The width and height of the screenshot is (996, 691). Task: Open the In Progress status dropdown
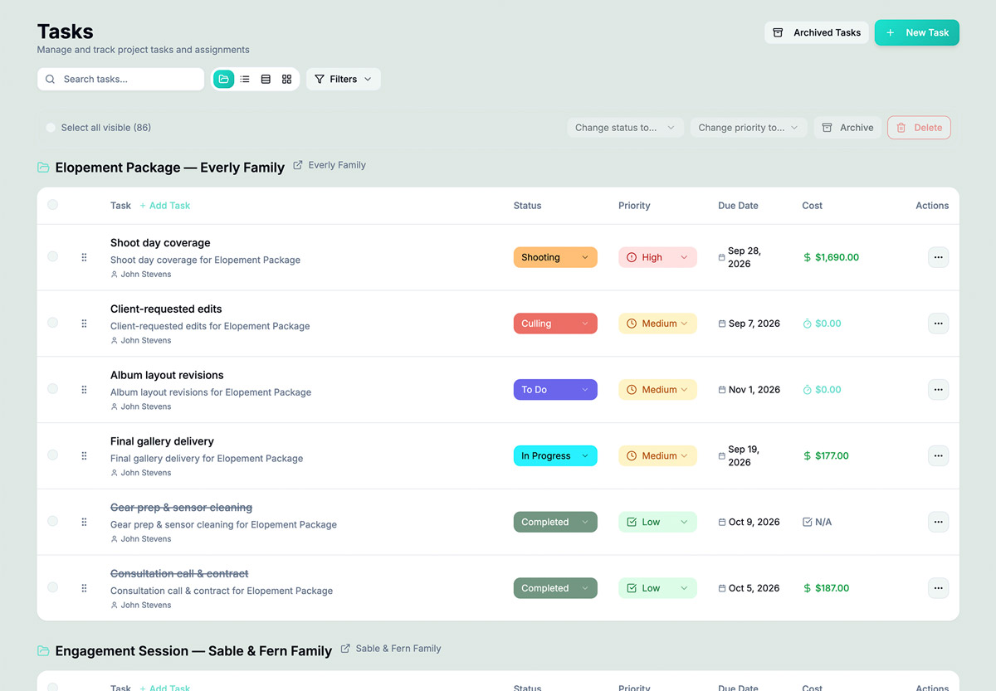[555, 455]
